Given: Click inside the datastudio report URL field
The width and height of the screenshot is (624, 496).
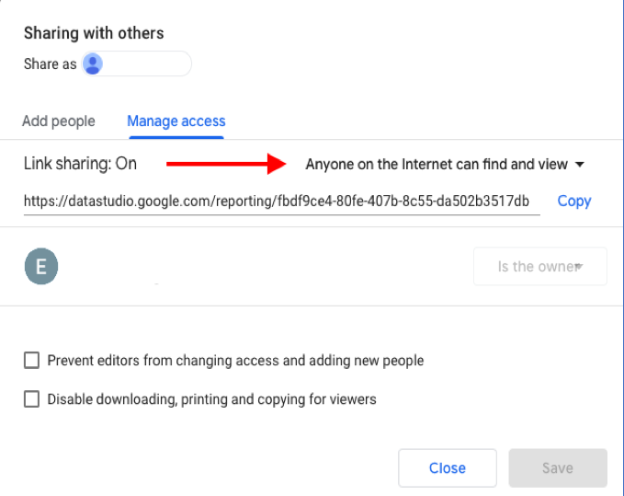Looking at the screenshot, I should point(282,202).
